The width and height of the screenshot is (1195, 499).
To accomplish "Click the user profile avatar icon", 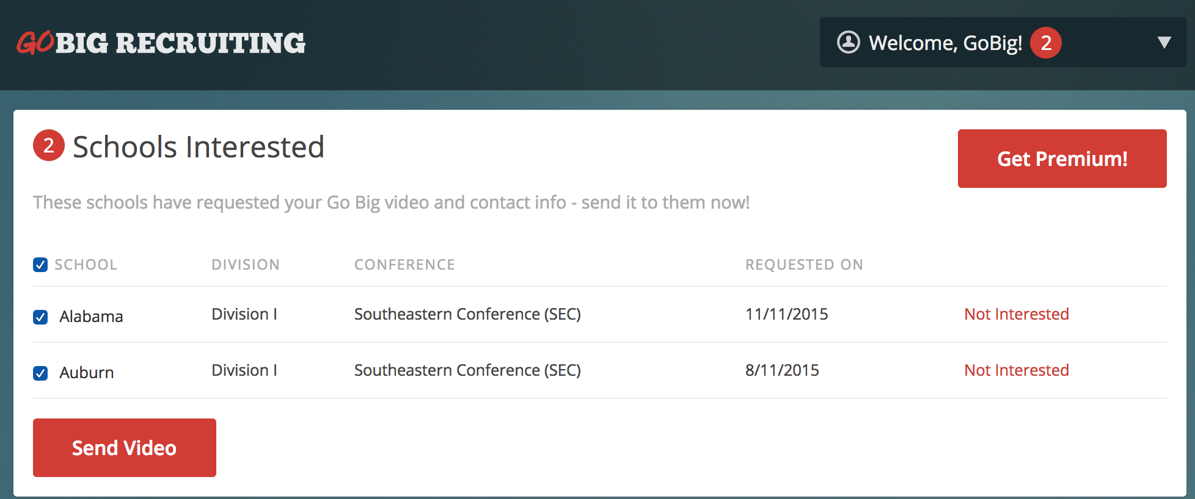I will coord(848,43).
